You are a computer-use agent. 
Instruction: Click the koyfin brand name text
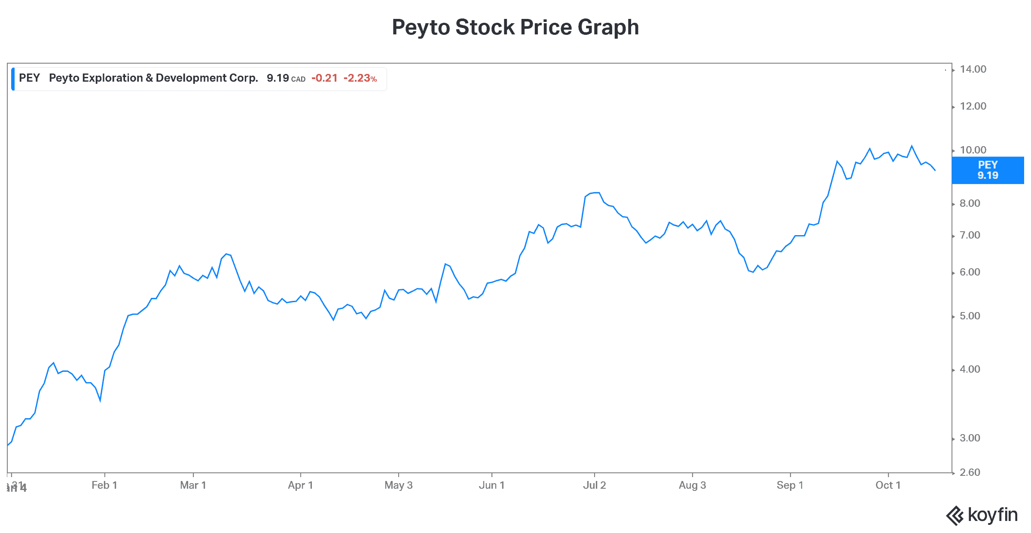click(992, 515)
